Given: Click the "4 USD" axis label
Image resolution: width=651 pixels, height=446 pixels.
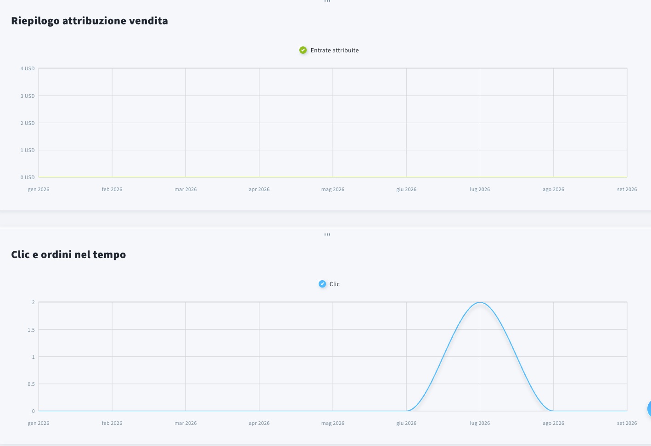Looking at the screenshot, I should (x=28, y=68).
